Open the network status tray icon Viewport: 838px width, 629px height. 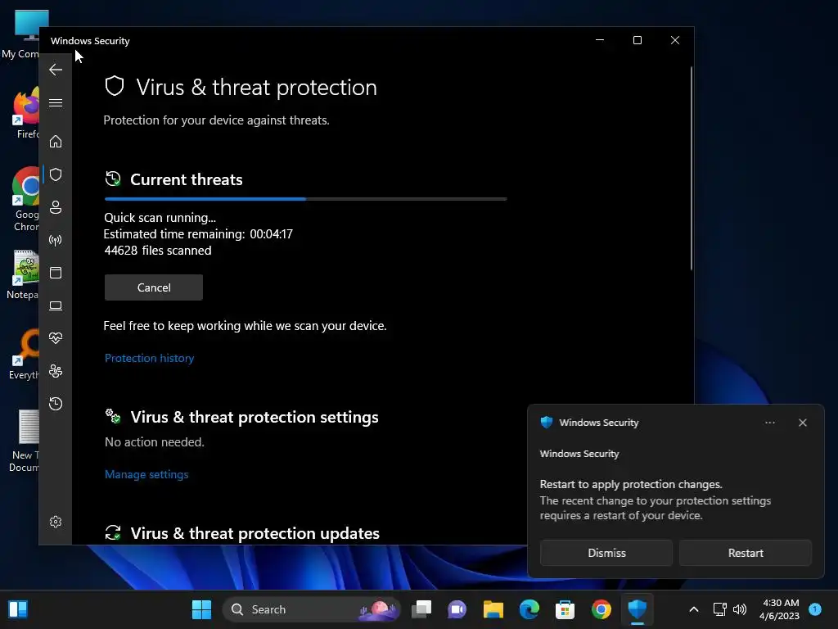pos(720,609)
